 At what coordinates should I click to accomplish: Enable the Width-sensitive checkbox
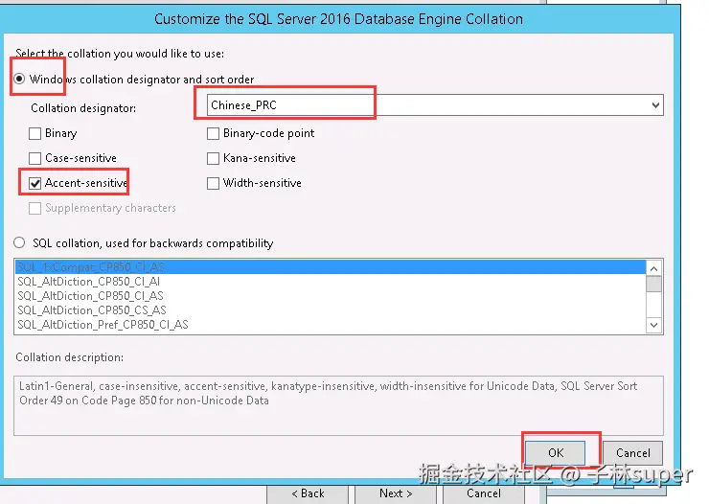click(x=213, y=184)
